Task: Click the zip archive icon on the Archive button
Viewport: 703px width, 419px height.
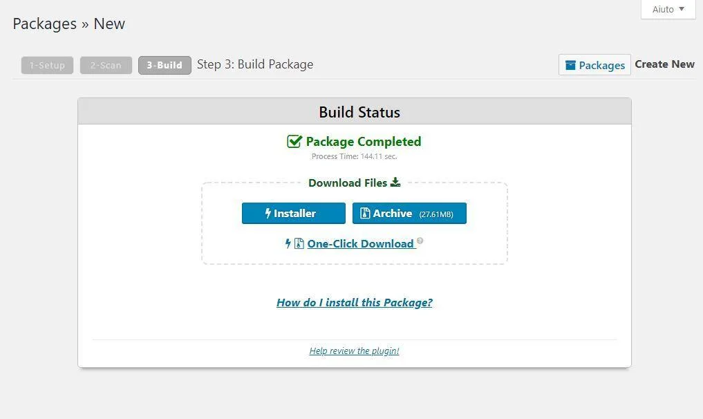Action: [364, 213]
